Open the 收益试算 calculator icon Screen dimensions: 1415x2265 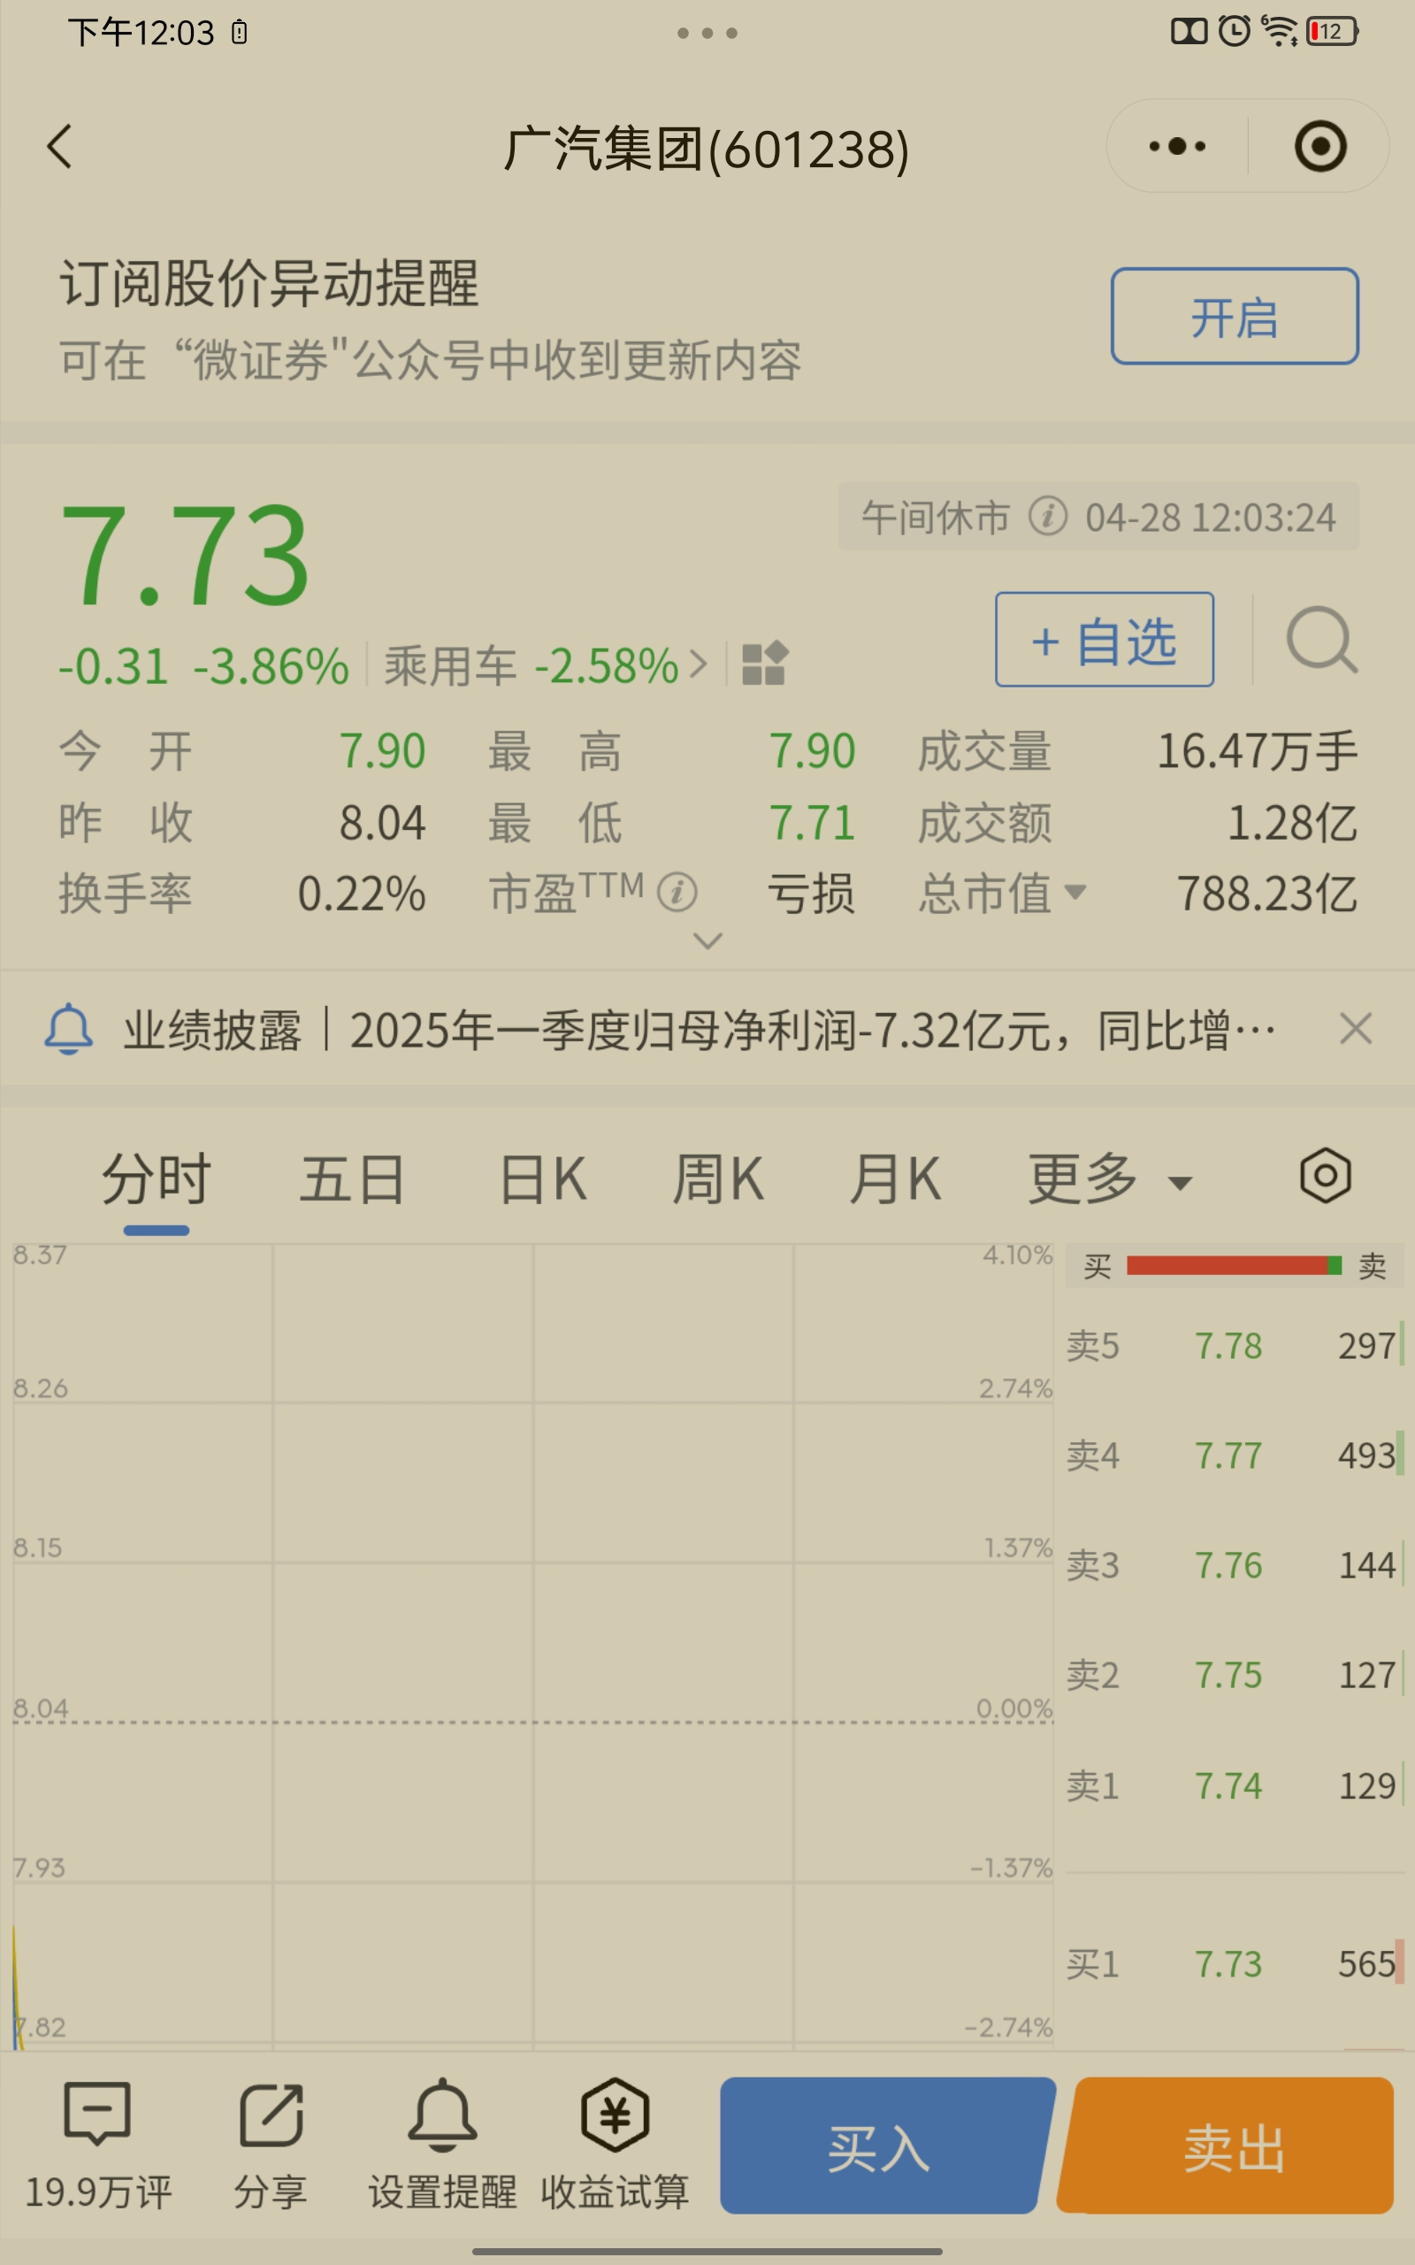615,2115
